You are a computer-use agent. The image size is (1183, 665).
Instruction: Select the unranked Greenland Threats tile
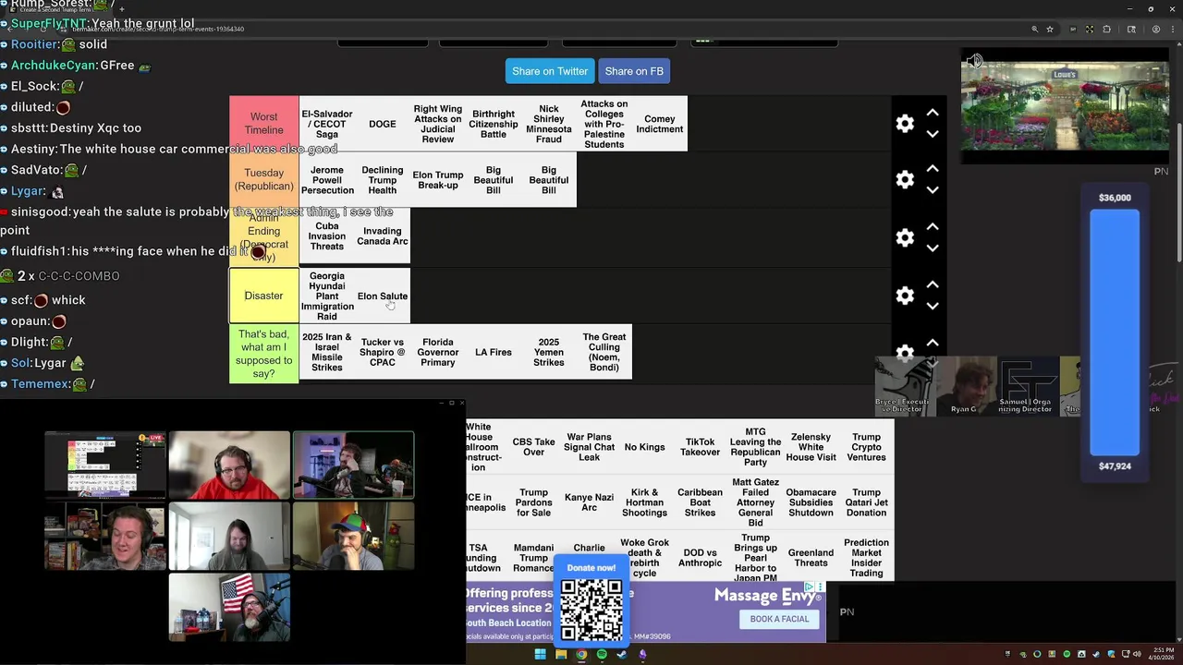click(811, 557)
